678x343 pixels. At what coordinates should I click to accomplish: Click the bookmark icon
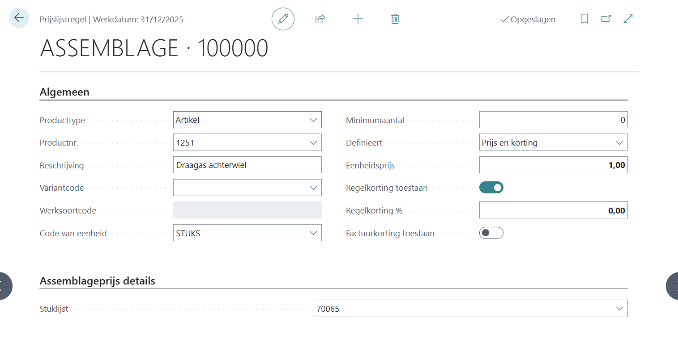(x=584, y=19)
